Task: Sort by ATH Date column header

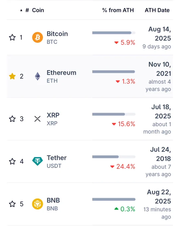Action: click(x=157, y=10)
